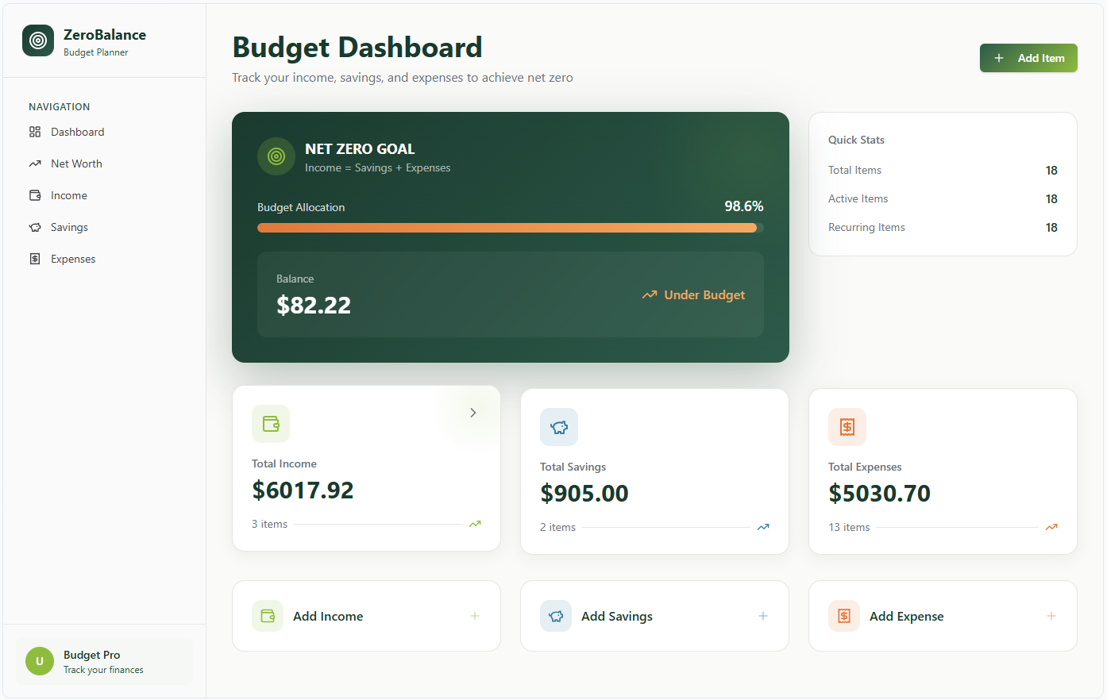Click the Add Savings button
This screenshot has width=1107, height=700.
(x=654, y=616)
